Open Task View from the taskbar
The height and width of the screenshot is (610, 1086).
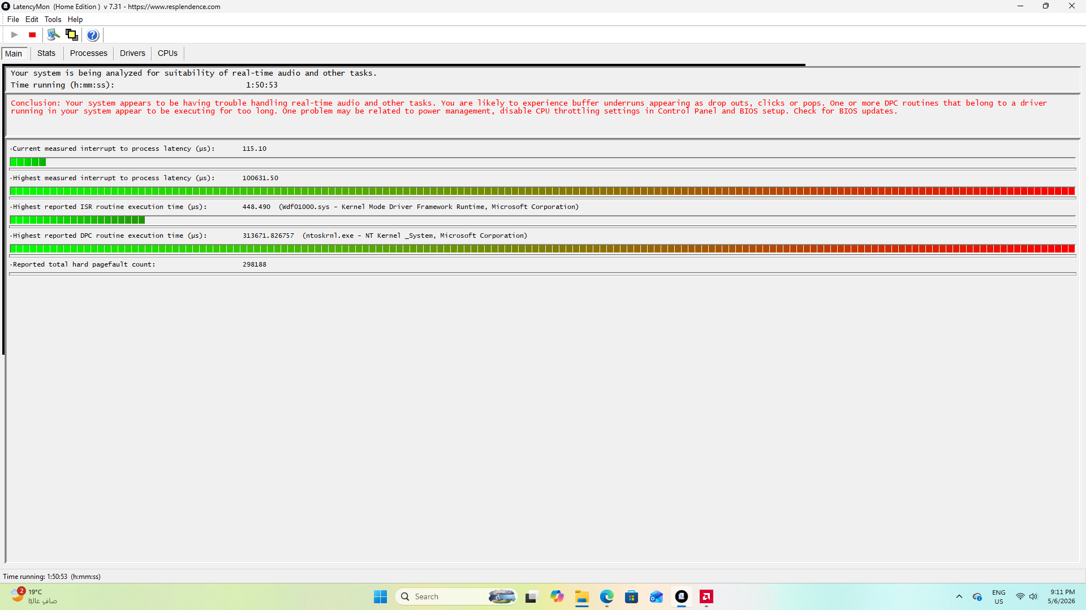click(x=531, y=596)
